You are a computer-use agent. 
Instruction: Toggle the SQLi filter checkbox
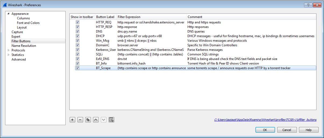[x=77, y=54]
